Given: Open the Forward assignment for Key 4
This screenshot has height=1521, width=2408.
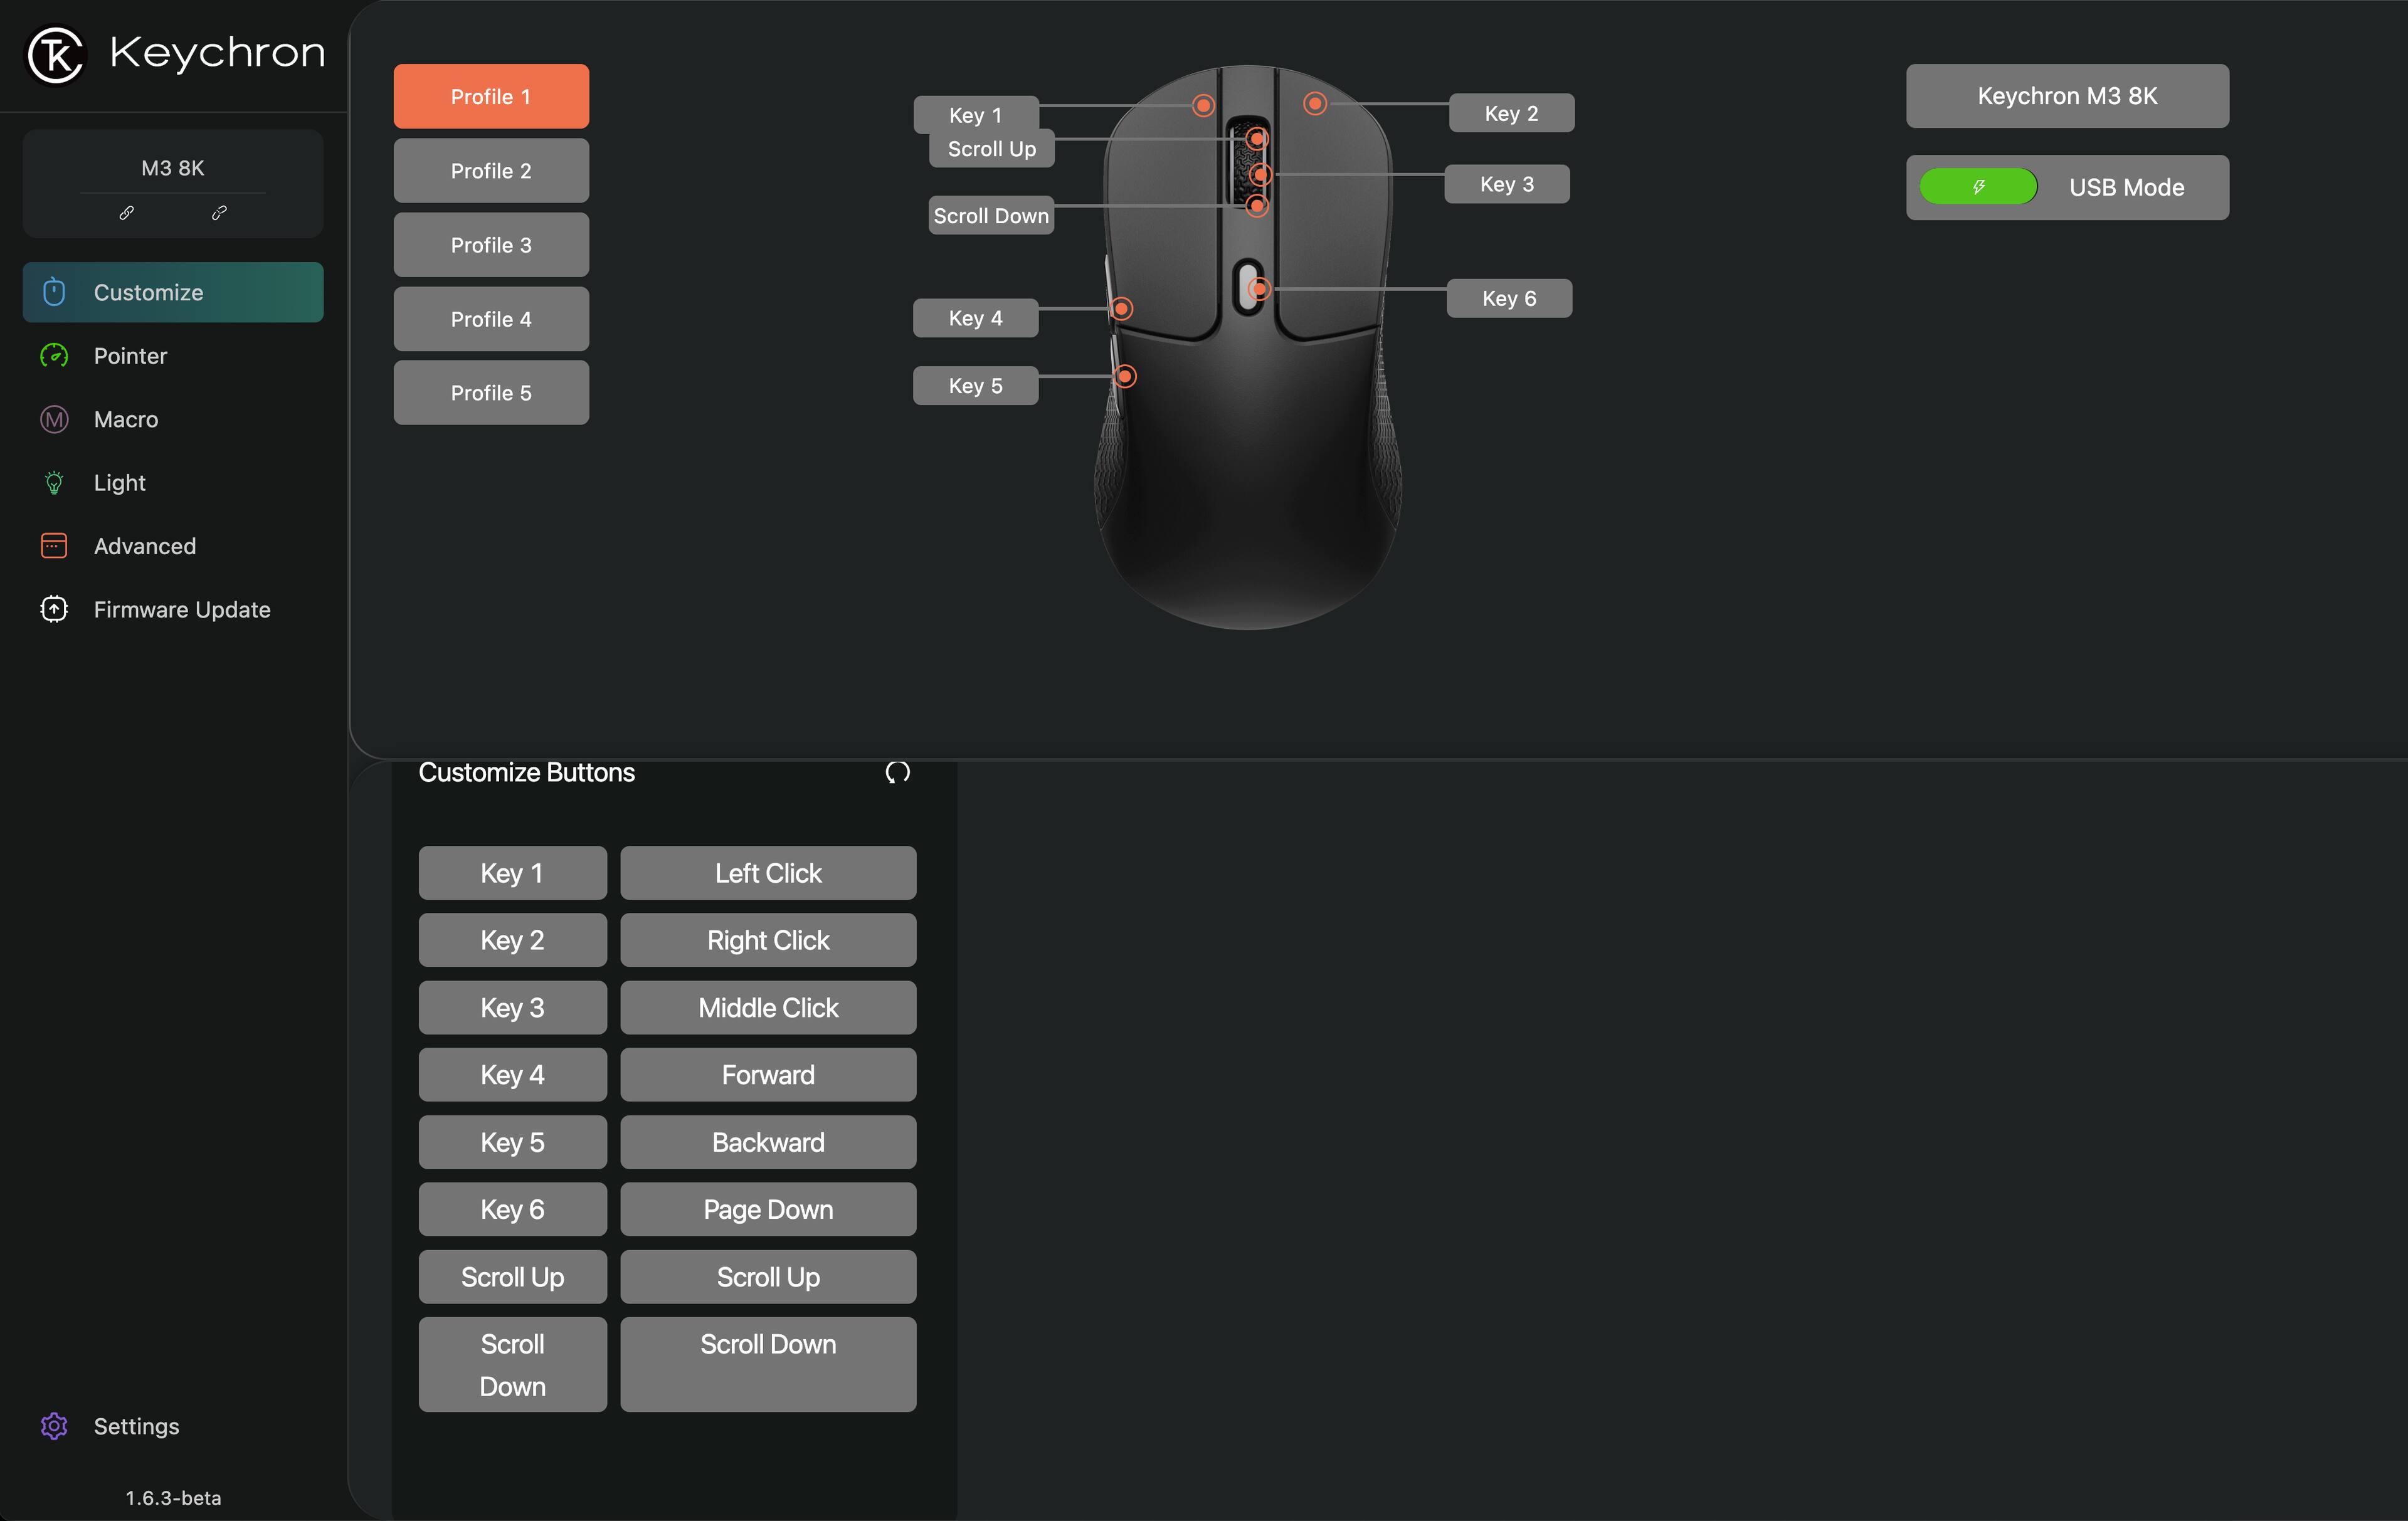Looking at the screenshot, I should (767, 1075).
